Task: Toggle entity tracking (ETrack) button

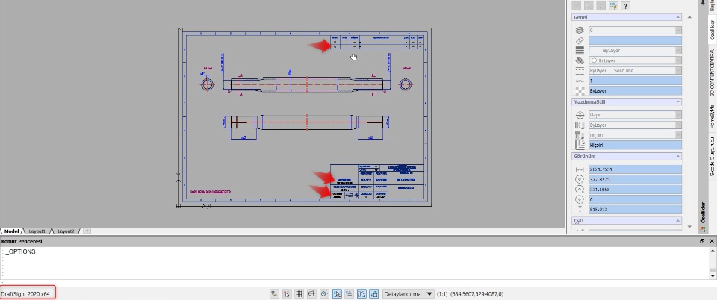Action: (349, 294)
